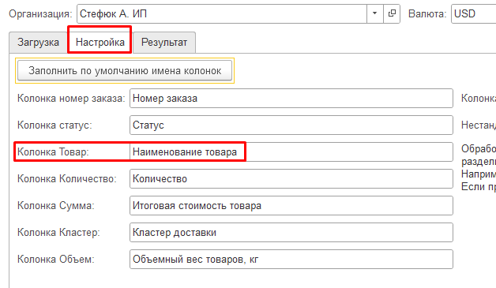The image size is (496, 288).
Task: Click the Колонка Сумма: label
Action: click(x=55, y=206)
